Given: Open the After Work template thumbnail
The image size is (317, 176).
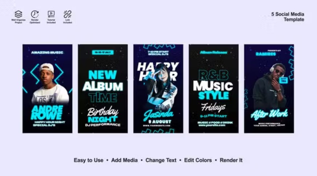Looking at the screenshot, I should point(269,89).
